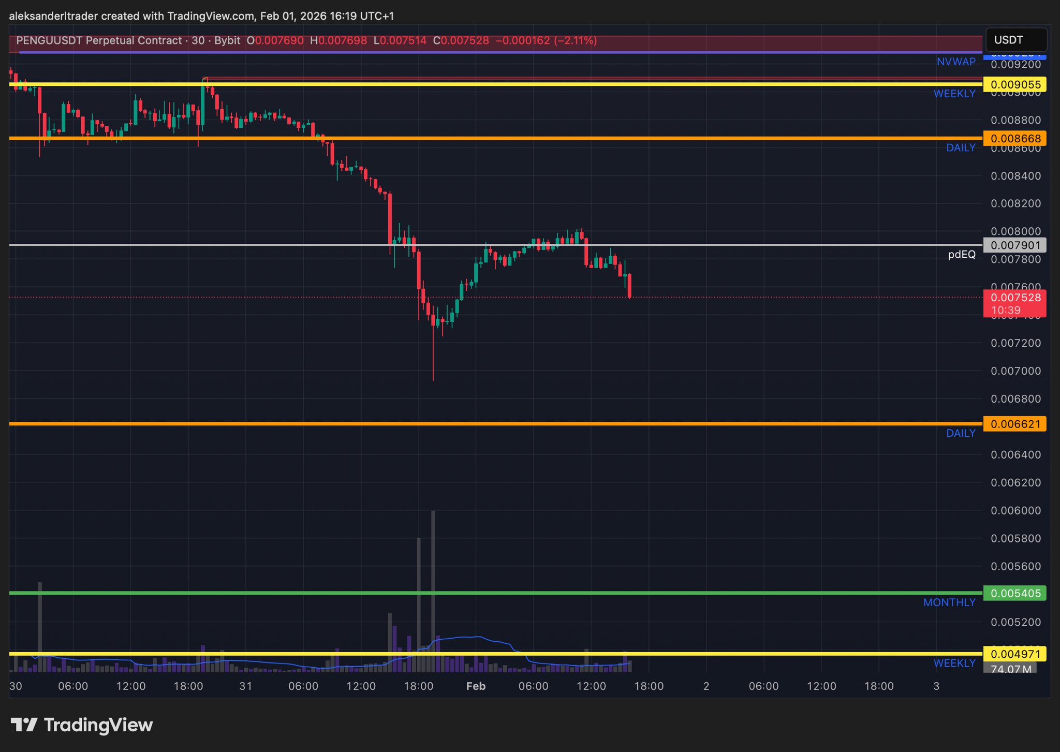Screen dimensions: 1060x752
Task: Click the PENGUUSDT Perpetual Contract symbol title
Action: [x=99, y=40]
